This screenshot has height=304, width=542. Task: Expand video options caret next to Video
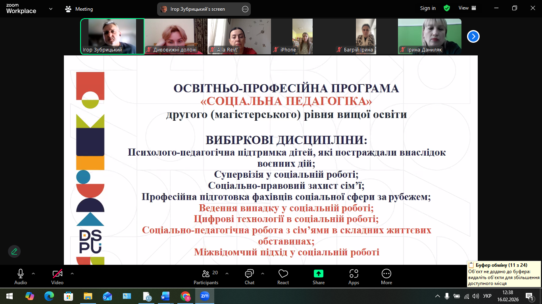[x=72, y=274]
